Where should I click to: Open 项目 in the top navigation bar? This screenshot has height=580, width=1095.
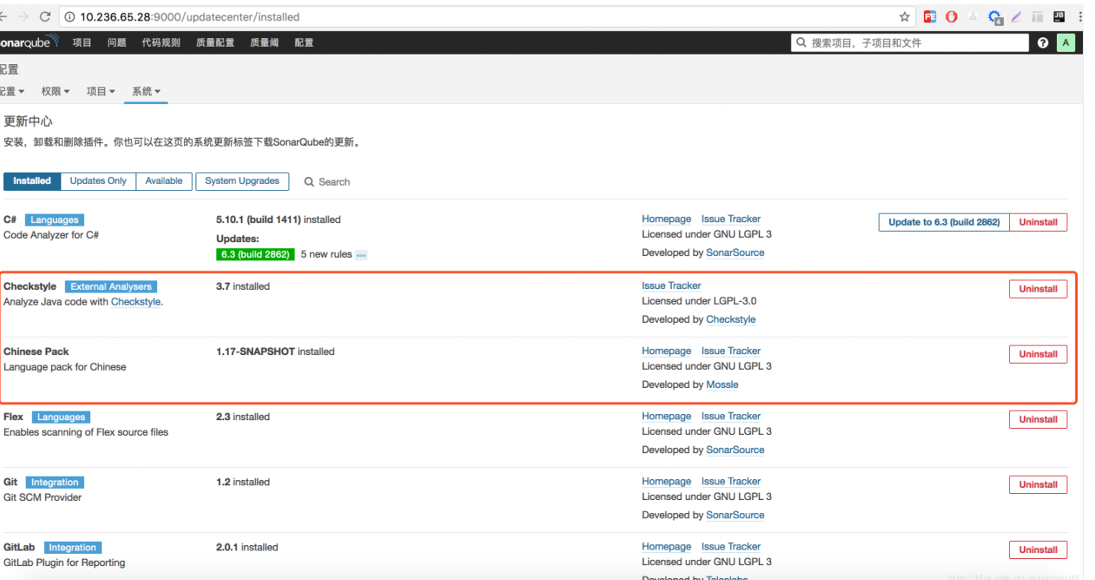[83, 43]
